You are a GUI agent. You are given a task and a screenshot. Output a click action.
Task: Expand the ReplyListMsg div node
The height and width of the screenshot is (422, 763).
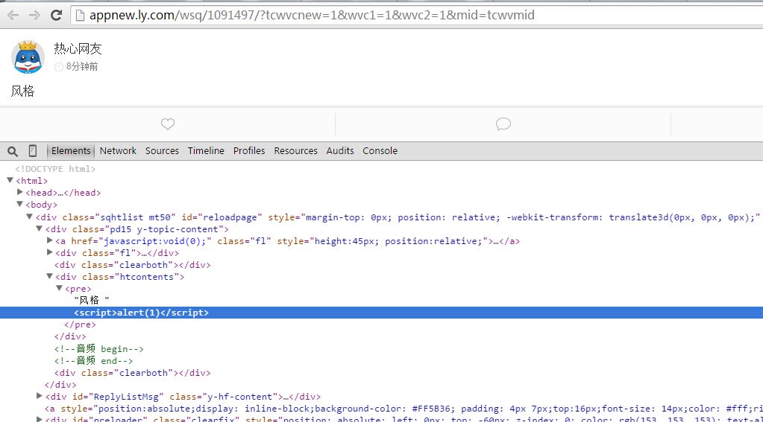[40, 396]
